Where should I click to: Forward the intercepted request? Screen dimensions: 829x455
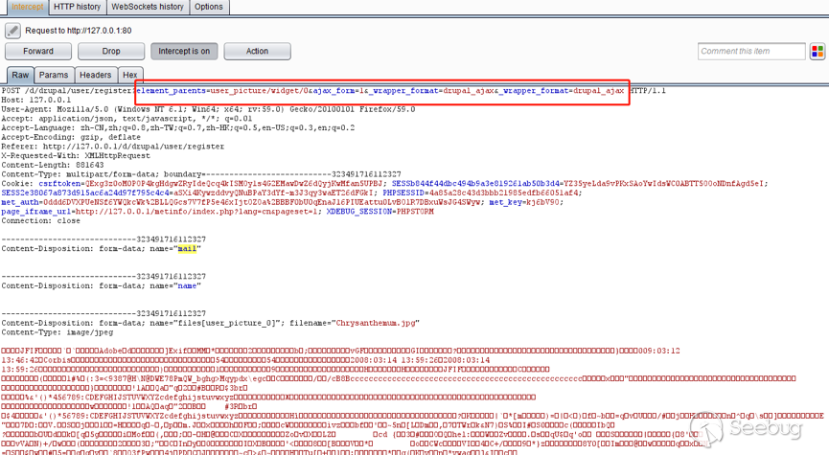coord(38,51)
